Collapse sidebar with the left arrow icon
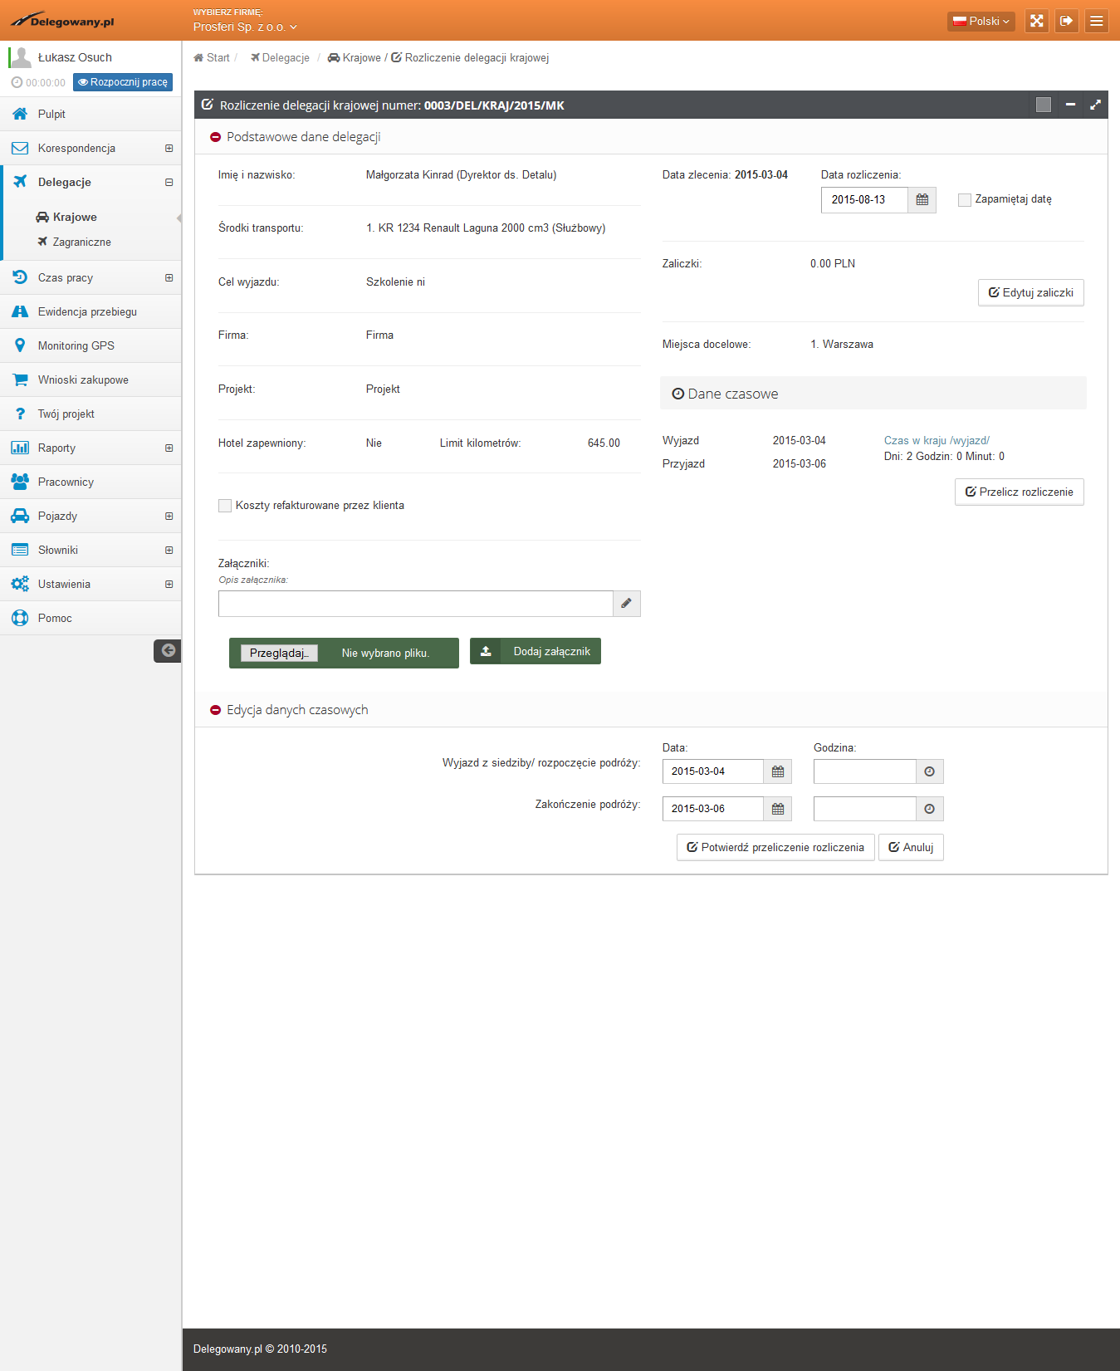 tap(168, 651)
